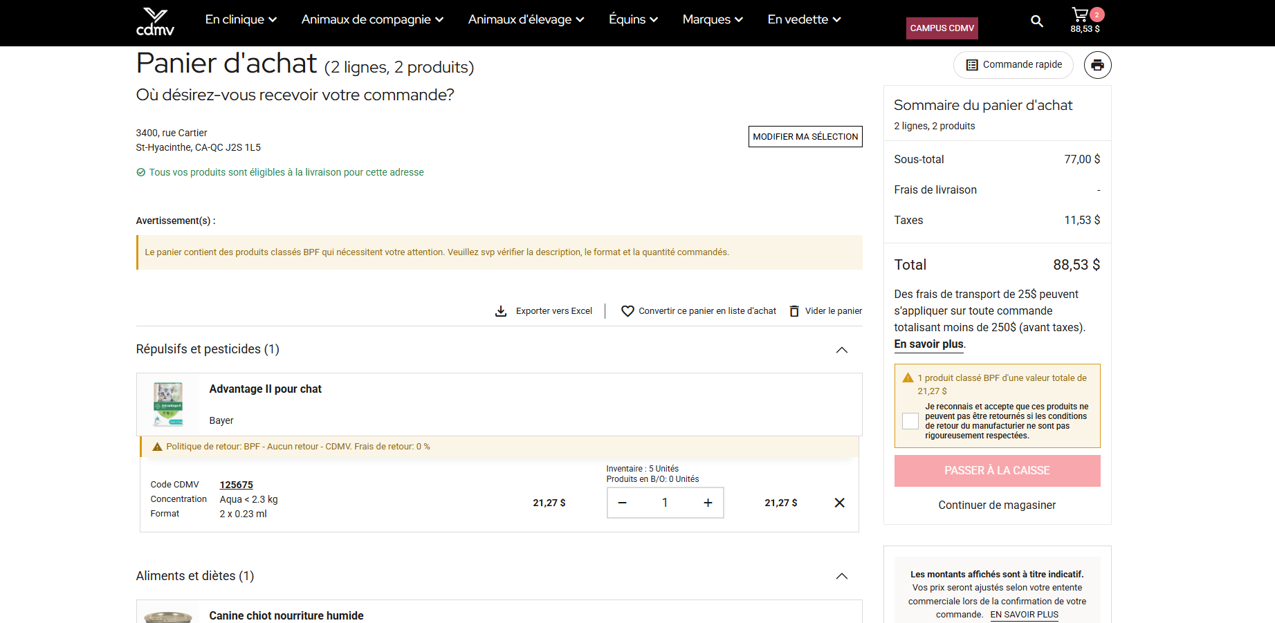Click Commande rapide button

(1013, 65)
